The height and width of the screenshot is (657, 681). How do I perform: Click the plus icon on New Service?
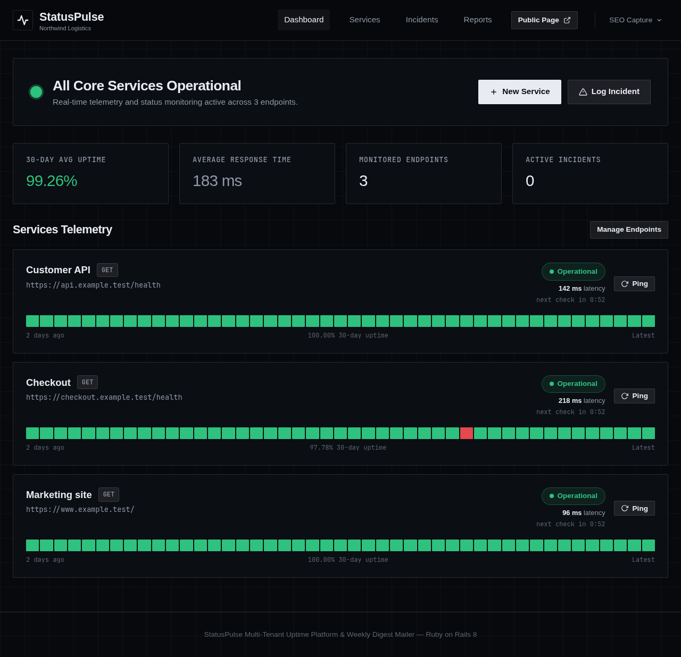pyautogui.click(x=494, y=92)
